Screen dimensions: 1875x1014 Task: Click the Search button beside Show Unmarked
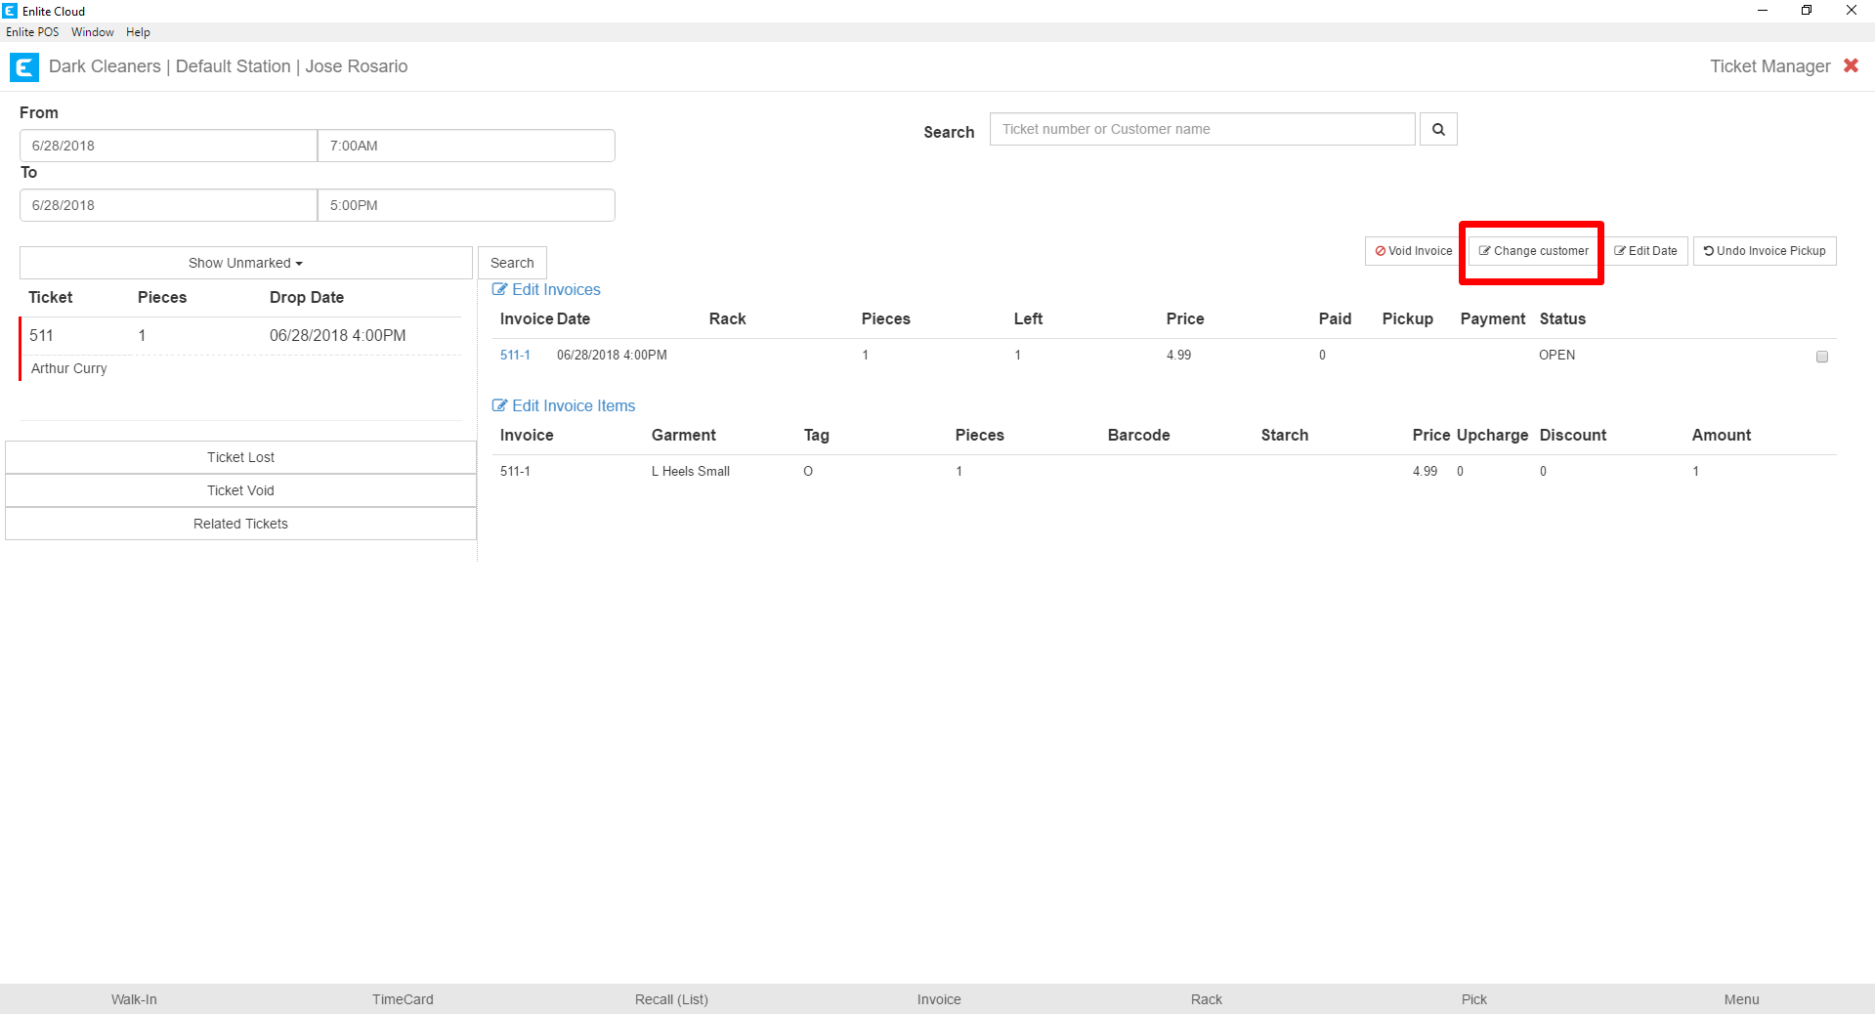tap(512, 263)
